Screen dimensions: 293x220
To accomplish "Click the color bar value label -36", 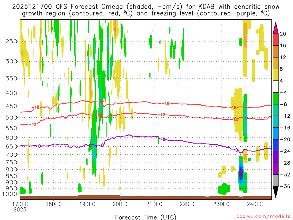I will [285, 186].
